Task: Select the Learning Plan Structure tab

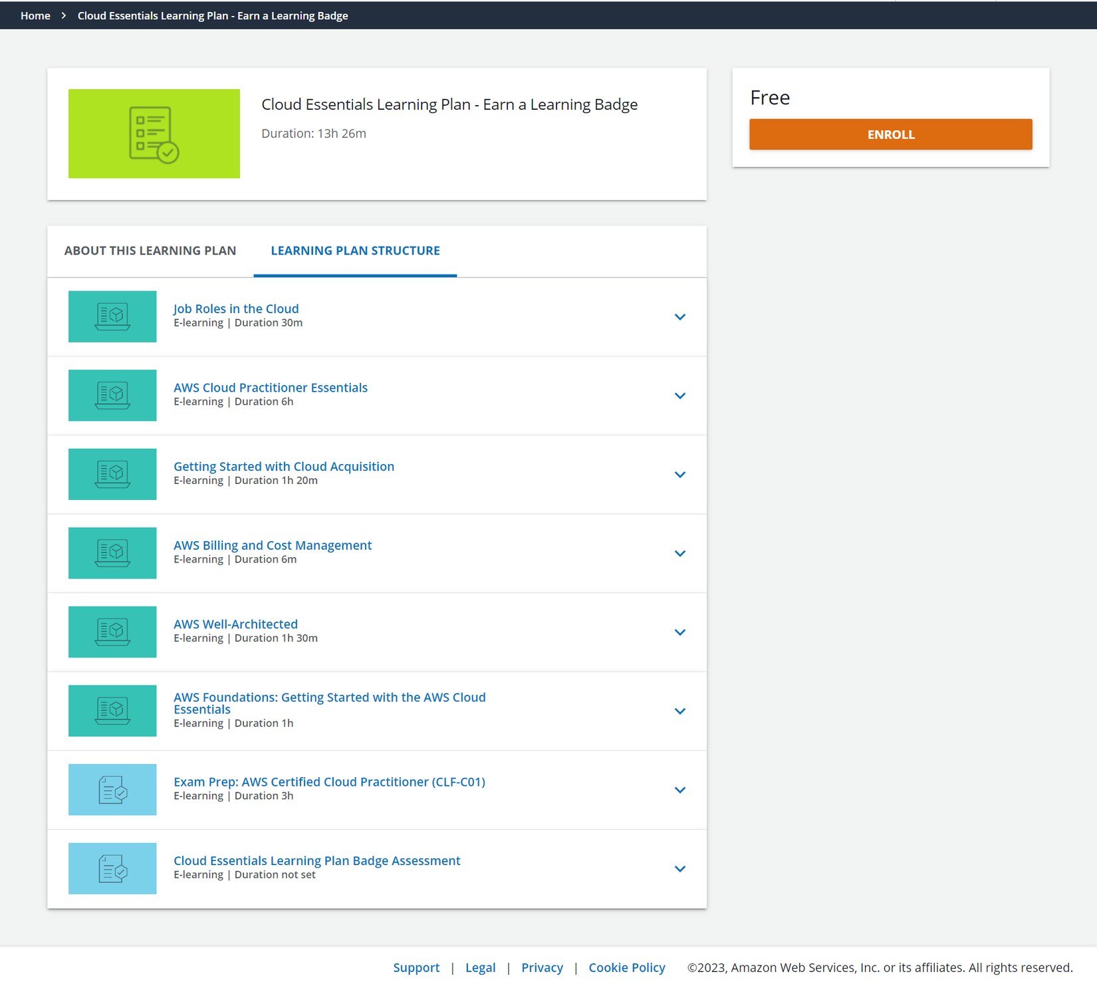Action: (x=355, y=251)
